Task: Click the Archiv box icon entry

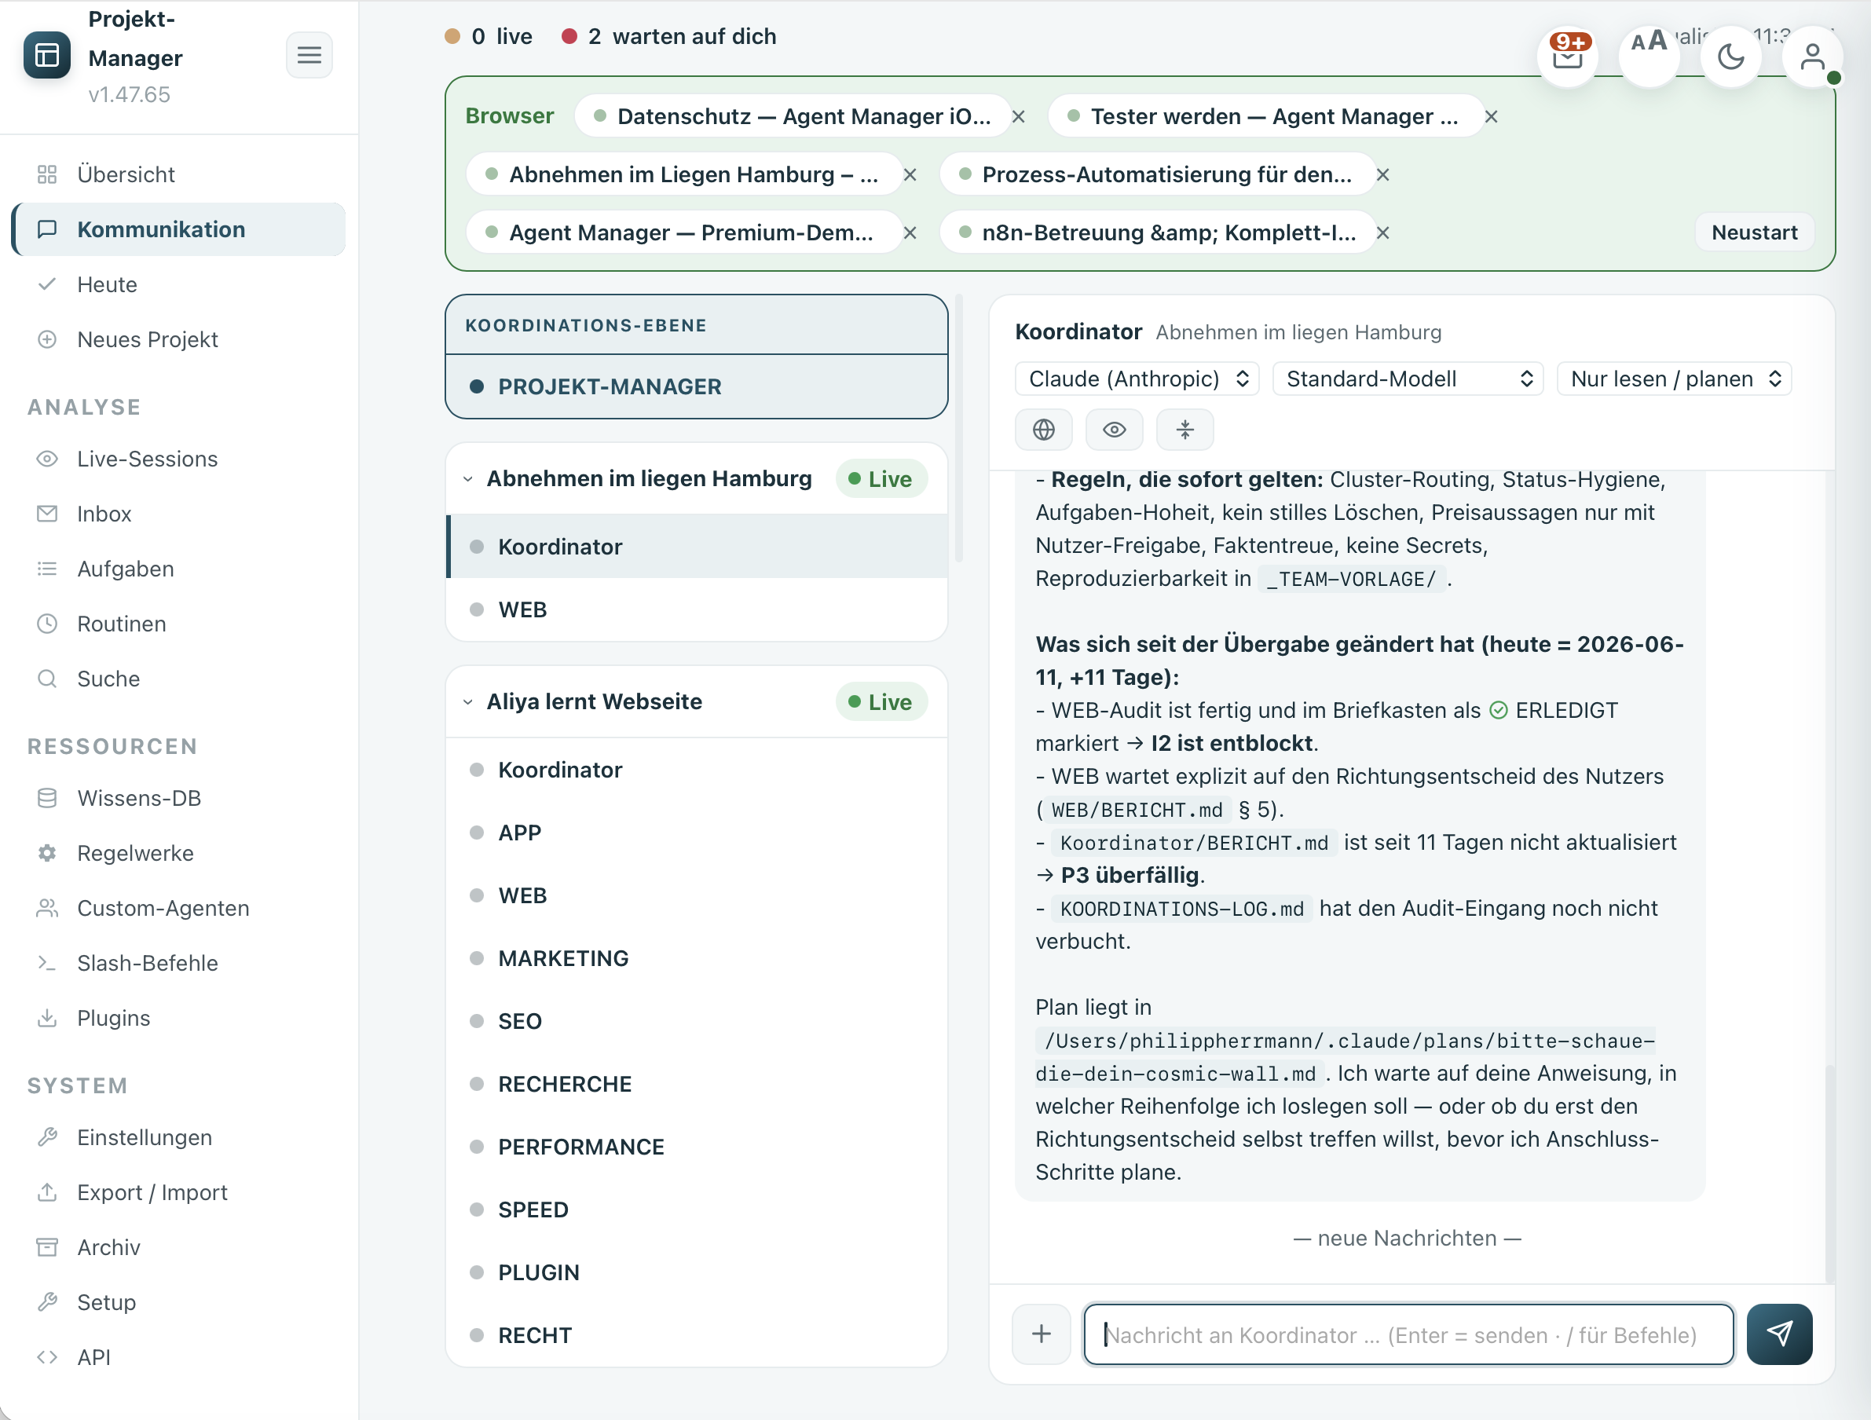Action: click(x=179, y=1246)
